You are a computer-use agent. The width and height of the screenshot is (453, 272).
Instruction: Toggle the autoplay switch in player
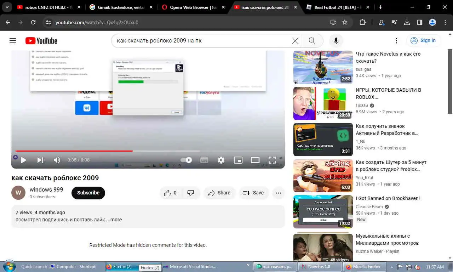pyautogui.click(x=186, y=160)
